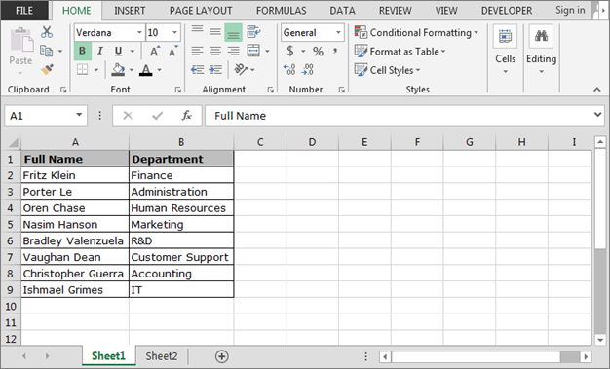The image size is (610, 369).
Task: Align text to middle of cell
Action: 215,31
